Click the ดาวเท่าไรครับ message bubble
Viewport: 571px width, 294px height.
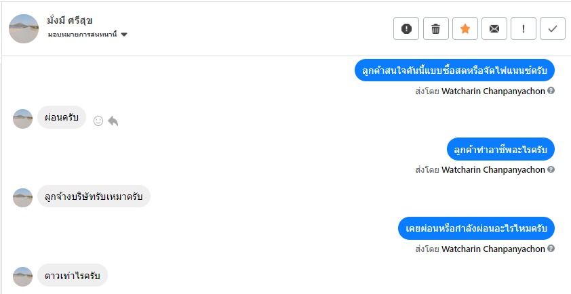pos(72,275)
